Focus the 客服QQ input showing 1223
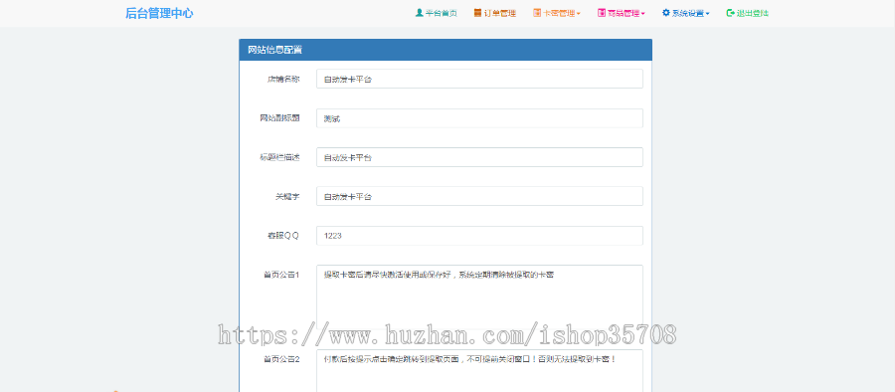The height and width of the screenshot is (392, 895). pyautogui.click(x=479, y=236)
